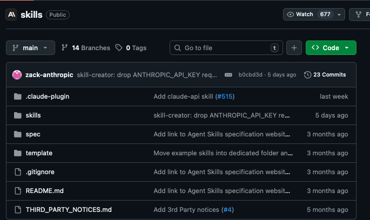Click the template folder icon
Screen dimensions: 370x220
(x=18, y=153)
